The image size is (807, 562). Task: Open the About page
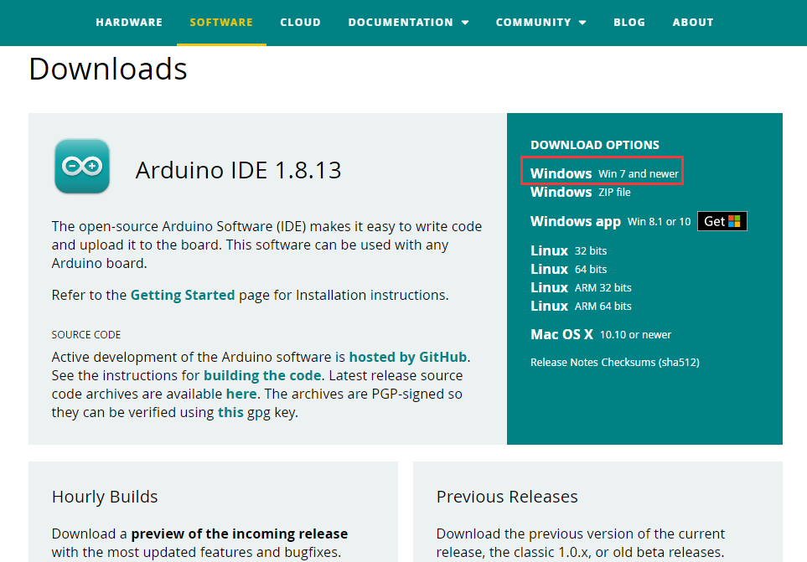click(693, 23)
